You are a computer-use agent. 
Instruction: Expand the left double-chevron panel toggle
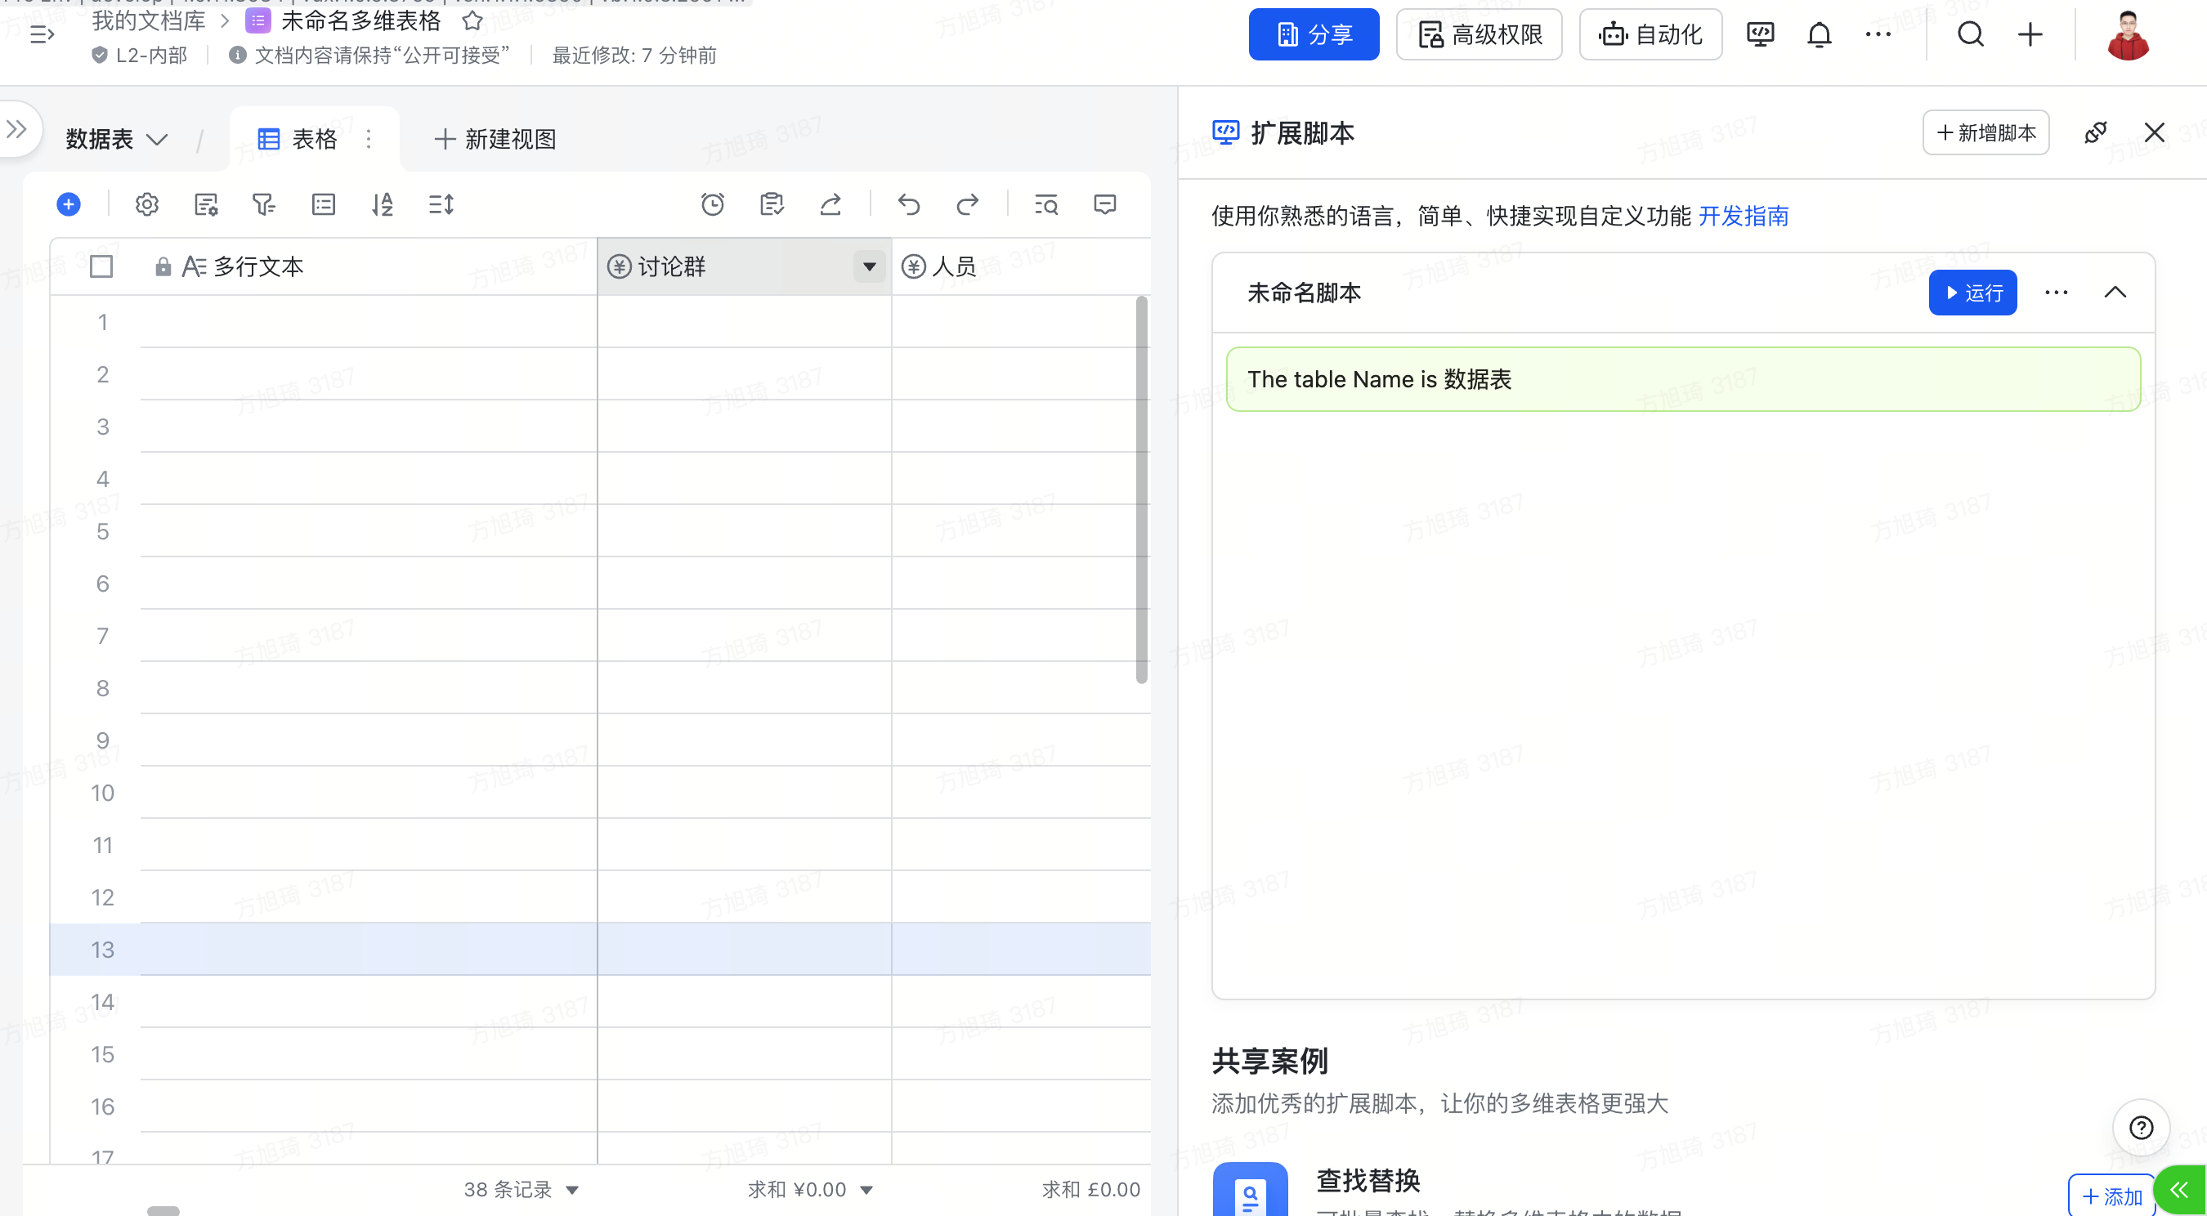click(x=16, y=129)
